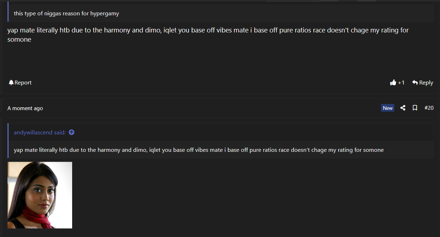Screen dimensions: 440x237
Task: Click the 'A moment ago' timestamp
Action: (x=25, y=108)
